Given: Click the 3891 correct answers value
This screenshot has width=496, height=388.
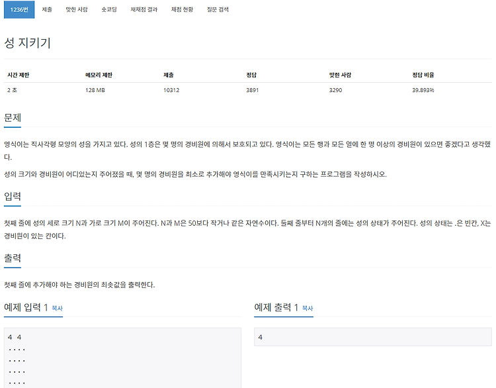Looking at the screenshot, I should 253,90.
